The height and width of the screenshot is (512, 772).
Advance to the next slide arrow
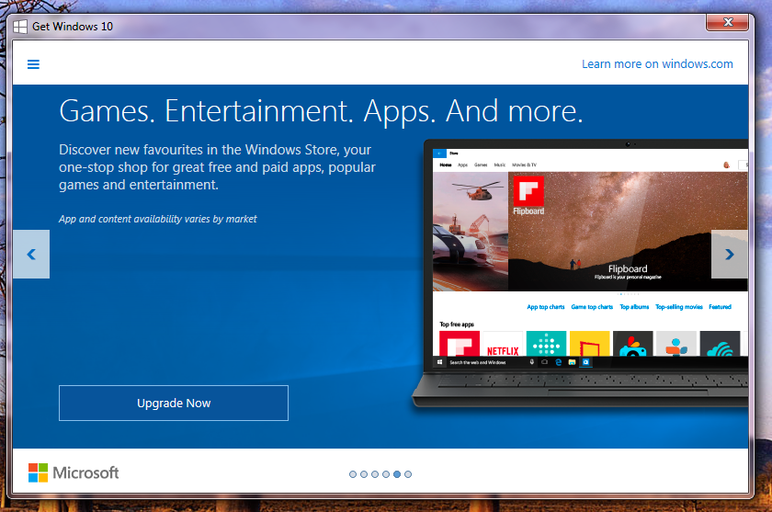[730, 254]
